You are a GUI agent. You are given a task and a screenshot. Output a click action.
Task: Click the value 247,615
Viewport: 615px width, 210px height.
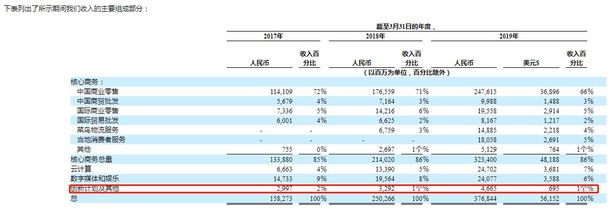[x=485, y=92]
